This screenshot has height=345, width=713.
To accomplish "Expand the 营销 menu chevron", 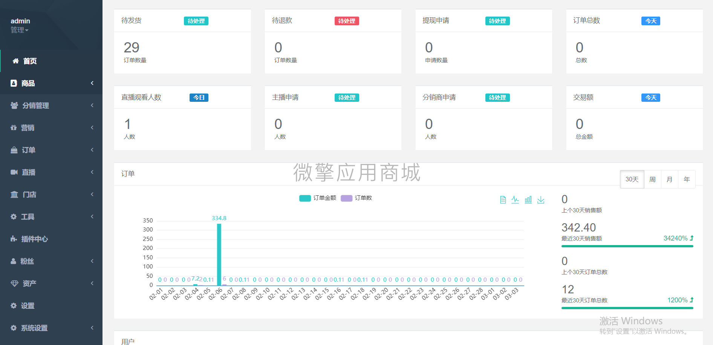I will point(92,128).
